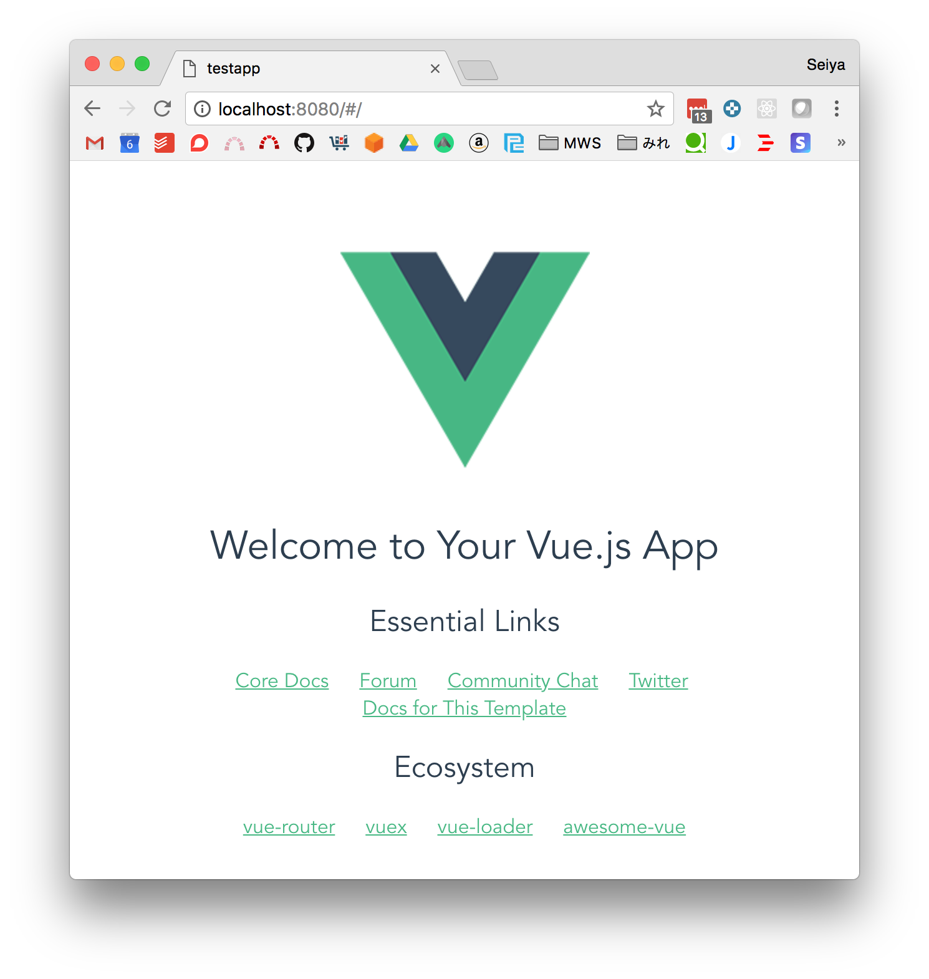Open the GitHub bookmark icon

click(304, 143)
